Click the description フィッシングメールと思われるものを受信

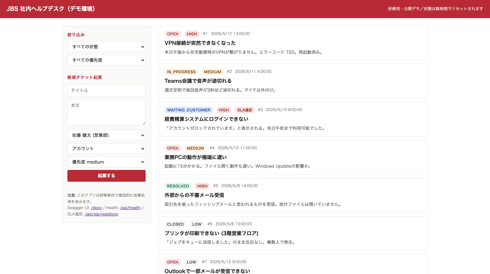[253, 204]
